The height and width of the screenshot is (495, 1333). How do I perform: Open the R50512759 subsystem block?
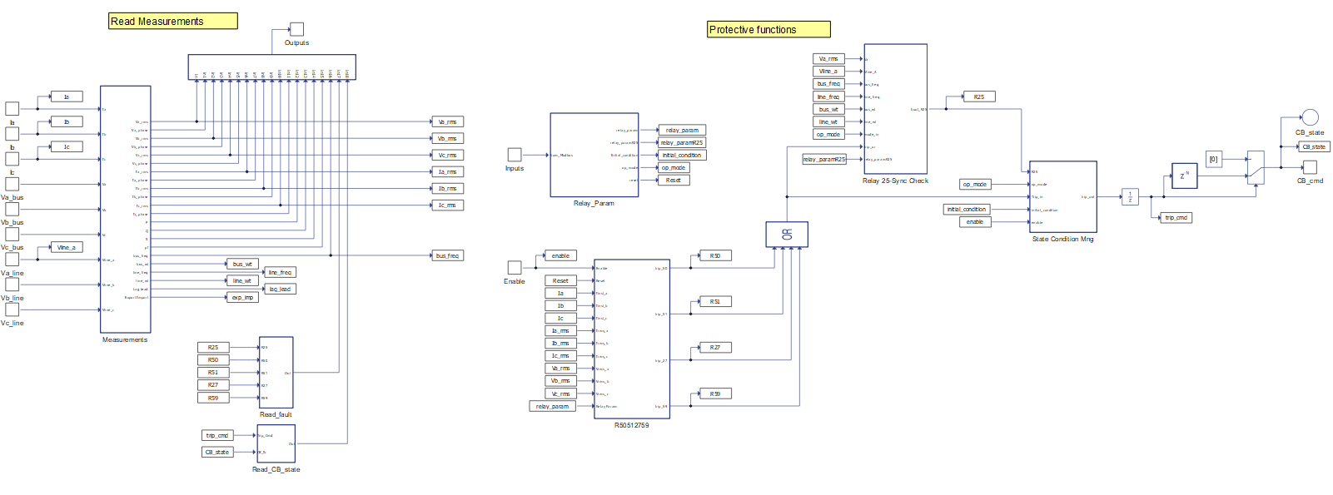631,339
